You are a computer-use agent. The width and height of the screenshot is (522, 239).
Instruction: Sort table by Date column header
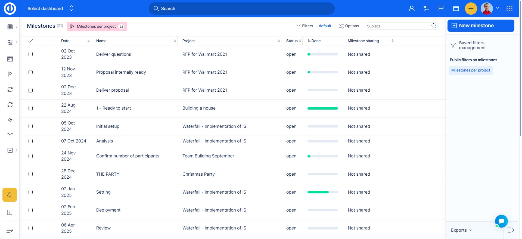65,41
